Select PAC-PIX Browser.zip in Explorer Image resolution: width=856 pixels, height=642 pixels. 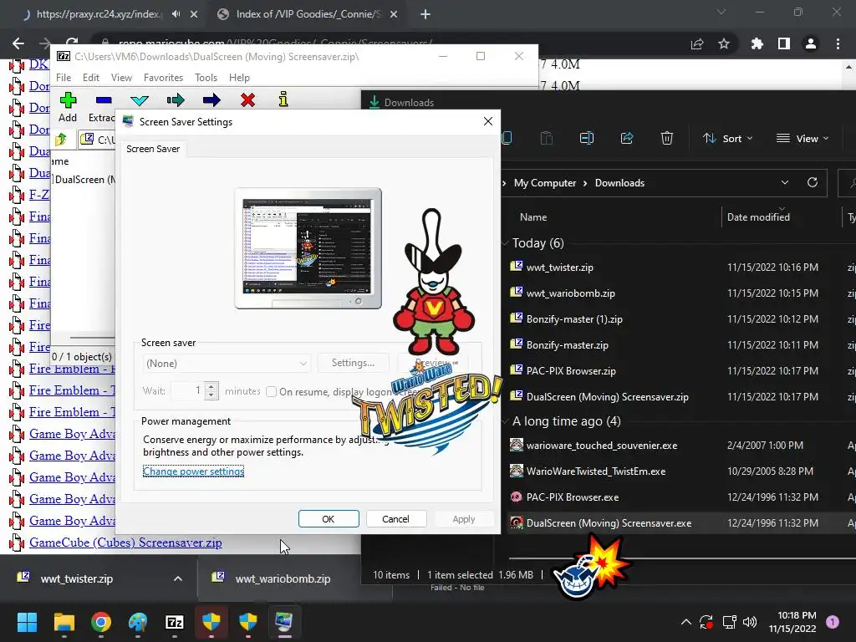[571, 370]
